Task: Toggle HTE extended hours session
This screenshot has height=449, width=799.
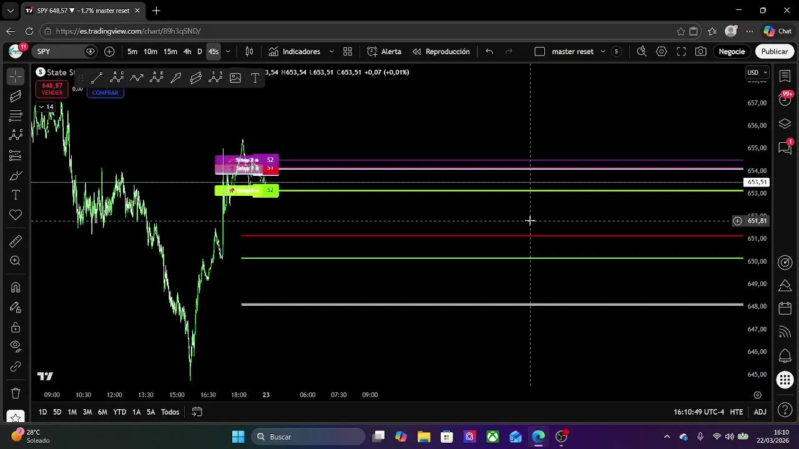Action: coord(737,412)
